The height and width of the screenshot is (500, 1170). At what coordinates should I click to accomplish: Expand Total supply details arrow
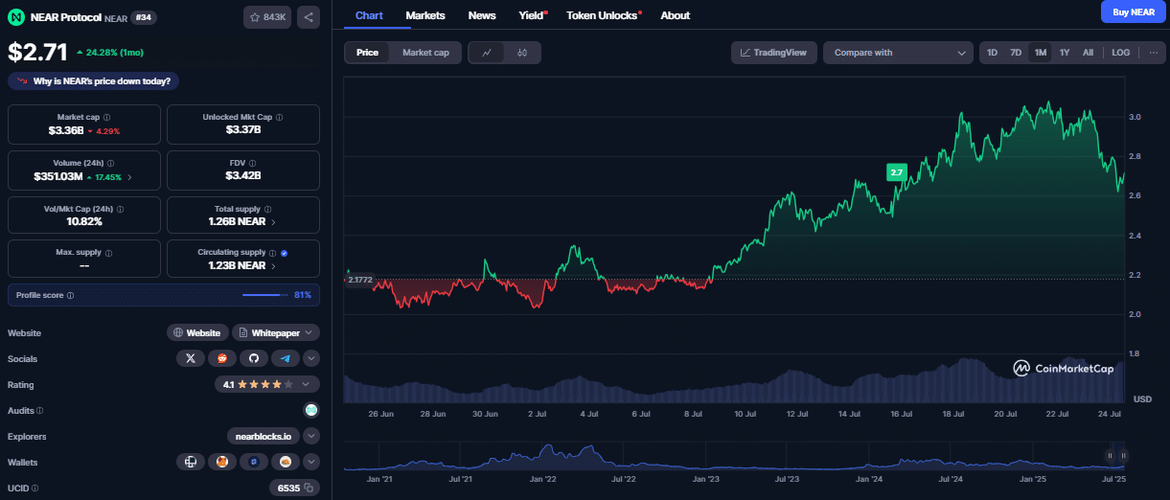point(274,221)
